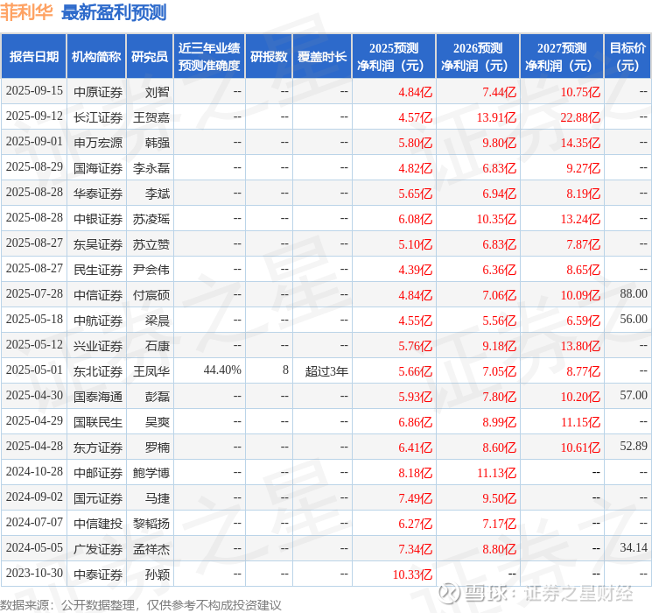
Task: Click coverage duration 超过3年
Action: [326, 371]
